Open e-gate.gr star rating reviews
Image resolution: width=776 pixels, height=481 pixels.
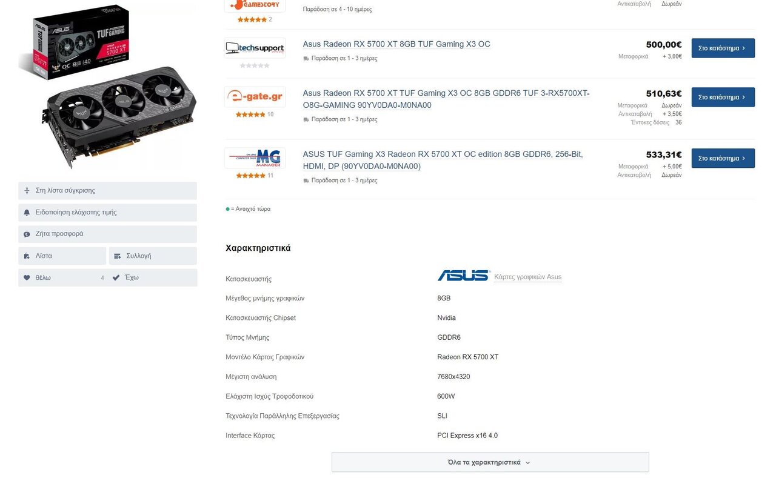point(255,114)
